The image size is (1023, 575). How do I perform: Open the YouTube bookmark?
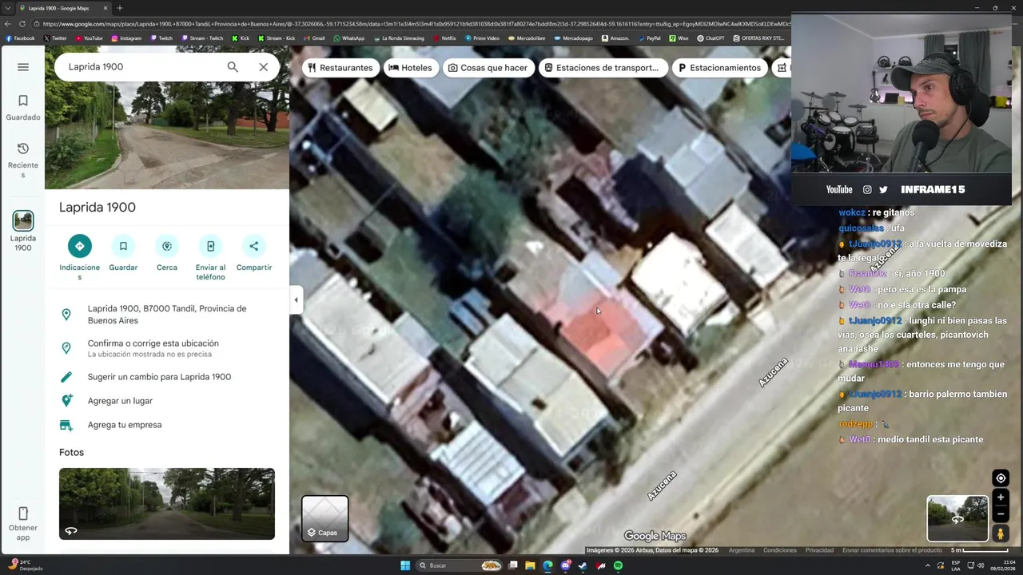point(89,38)
